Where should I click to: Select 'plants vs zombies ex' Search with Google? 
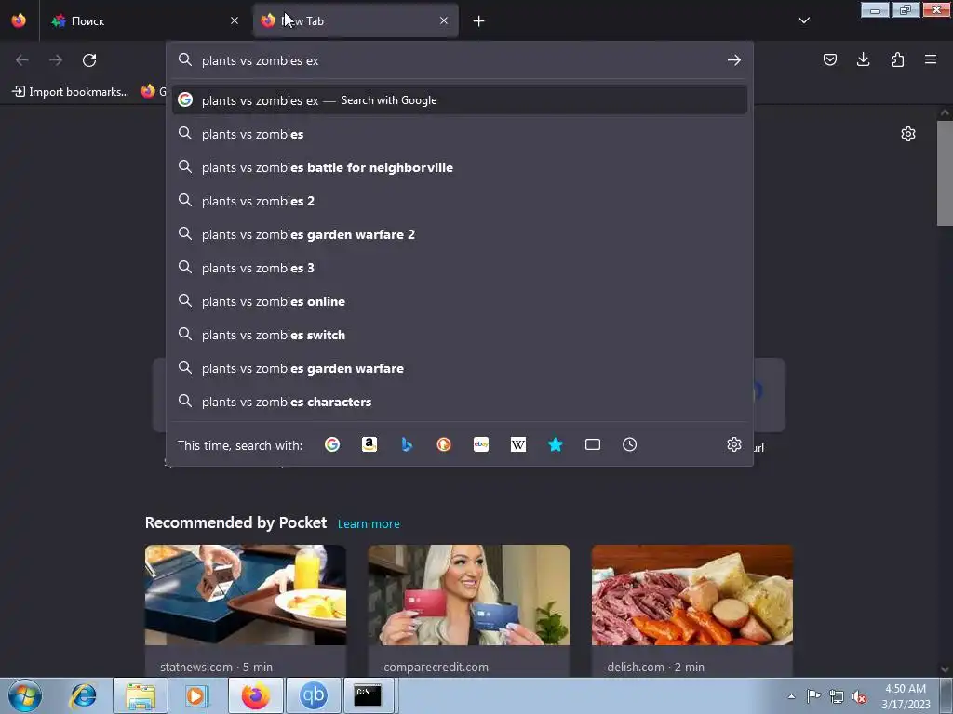pyautogui.click(x=460, y=100)
